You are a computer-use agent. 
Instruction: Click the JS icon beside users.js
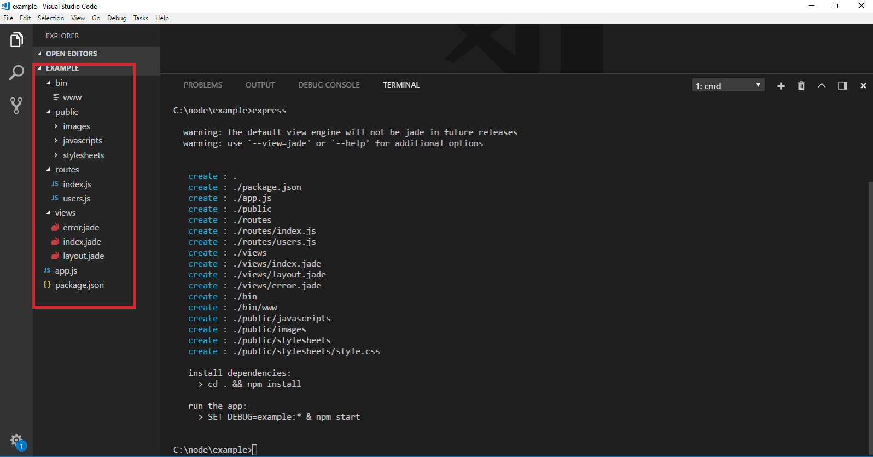(x=55, y=198)
